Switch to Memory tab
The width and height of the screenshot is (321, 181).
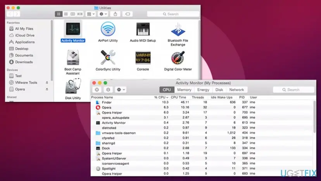(184, 90)
